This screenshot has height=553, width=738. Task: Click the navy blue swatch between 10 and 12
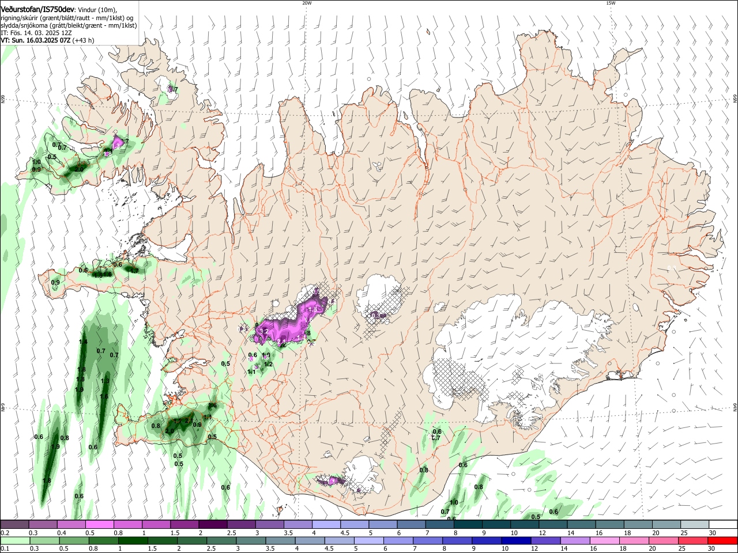coord(516,540)
